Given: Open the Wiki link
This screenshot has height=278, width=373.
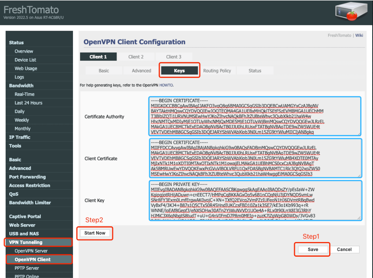Looking at the screenshot, I should pyautogui.click(x=359, y=35).
